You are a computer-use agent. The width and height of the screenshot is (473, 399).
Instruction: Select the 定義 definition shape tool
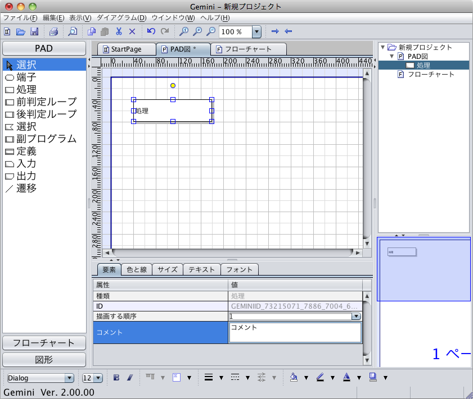[44, 152]
